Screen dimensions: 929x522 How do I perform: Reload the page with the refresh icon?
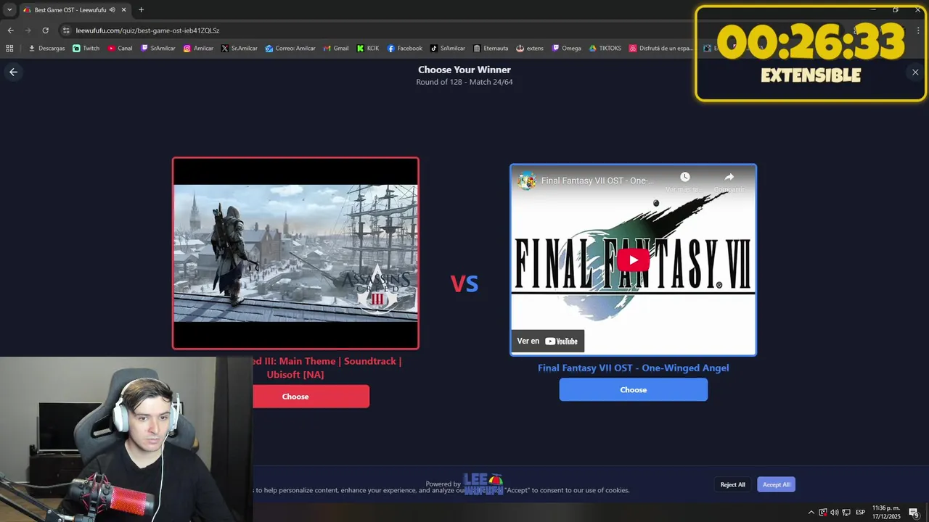(x=45, y=30)
